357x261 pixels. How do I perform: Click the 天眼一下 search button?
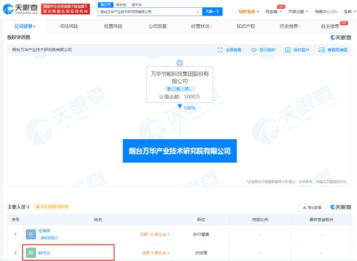click(212, 11)
